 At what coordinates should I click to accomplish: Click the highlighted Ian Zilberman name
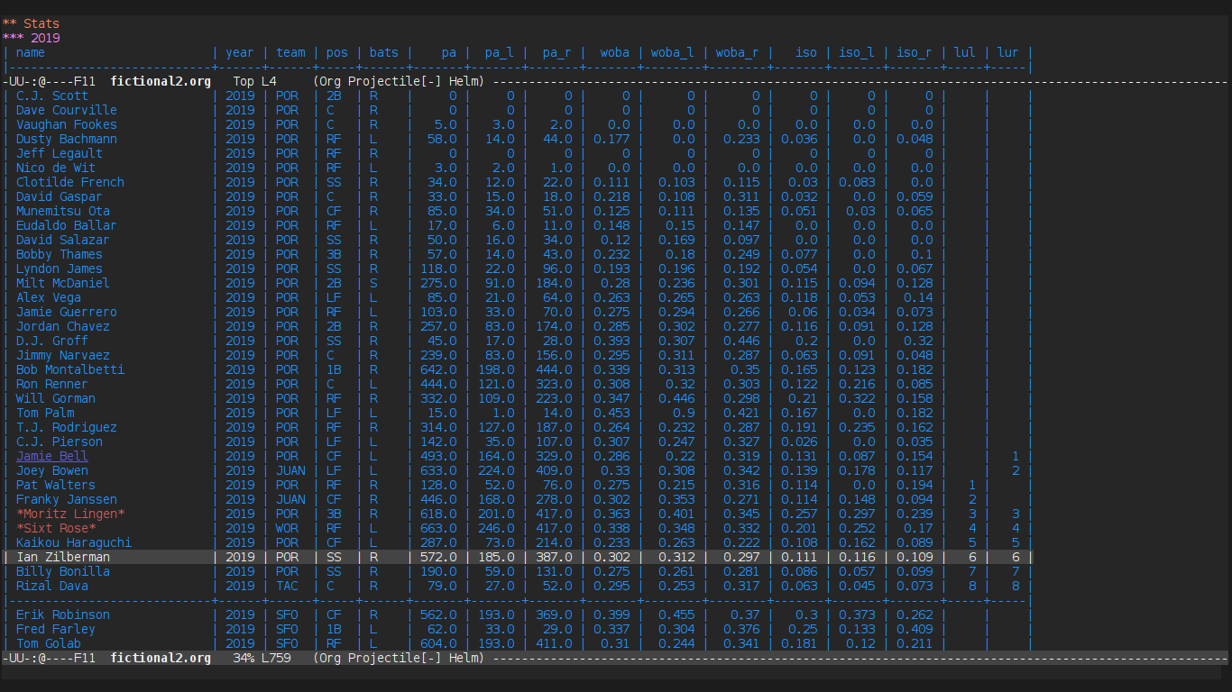[x=63, y=557]
